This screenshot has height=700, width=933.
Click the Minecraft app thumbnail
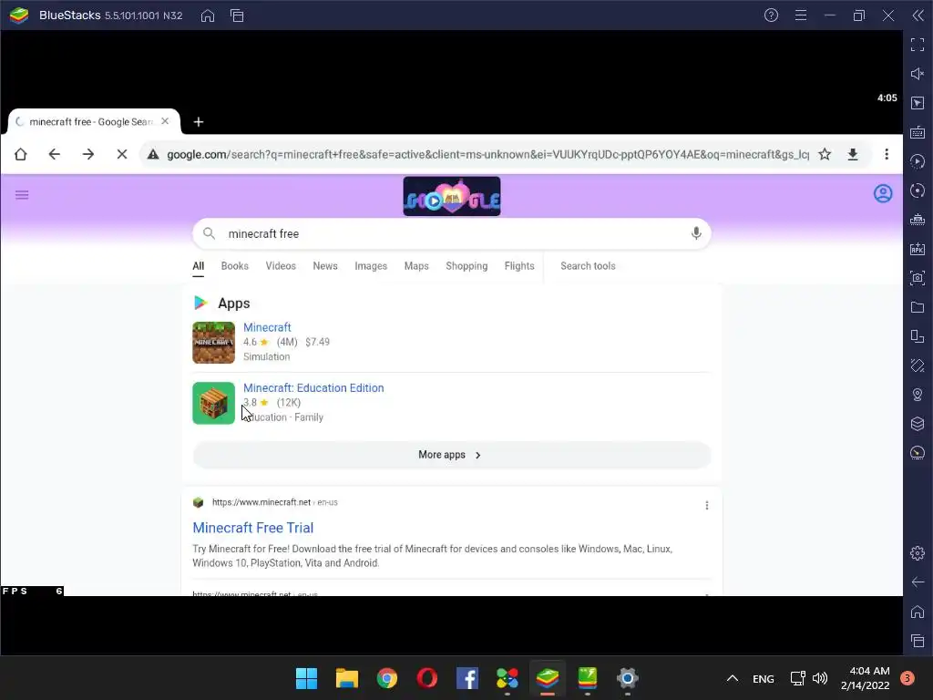point(213,343)
